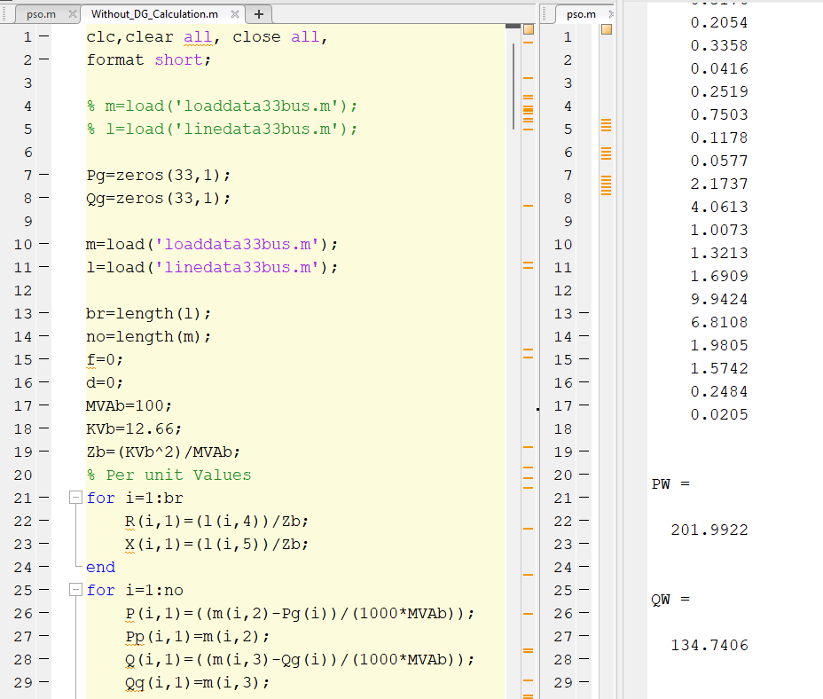Click the value 201.9922 in output
Image resolution: width=823 pixels, height=699 pixels.
709,530
